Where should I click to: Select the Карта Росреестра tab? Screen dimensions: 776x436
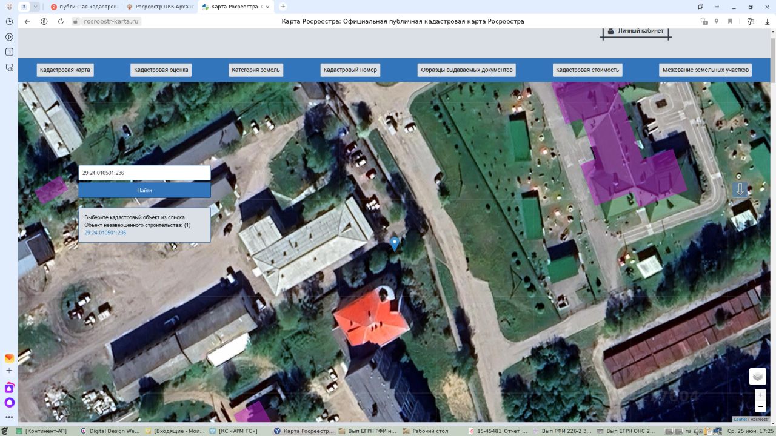(235, 7)
